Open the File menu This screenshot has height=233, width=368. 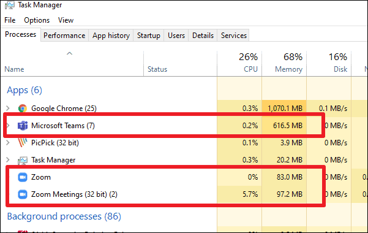coord(10,20)
